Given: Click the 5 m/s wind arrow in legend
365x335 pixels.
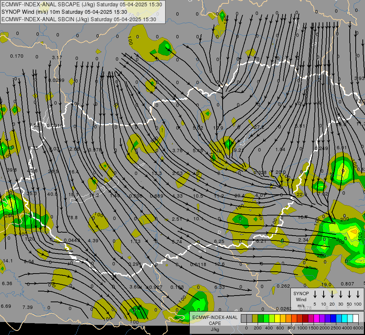Looking at the screenshot, I should pyautogui.click(x=315, y=294).
